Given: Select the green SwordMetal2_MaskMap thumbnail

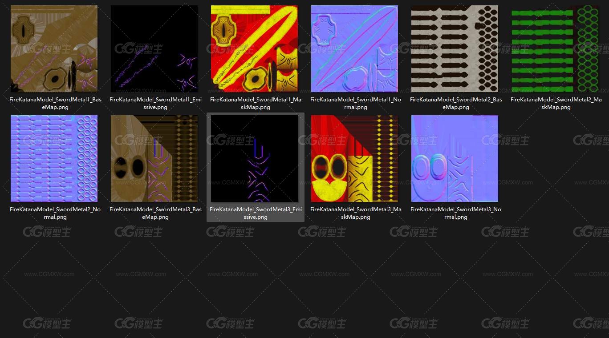Looking at the screenshot, I should coord(555,49).
